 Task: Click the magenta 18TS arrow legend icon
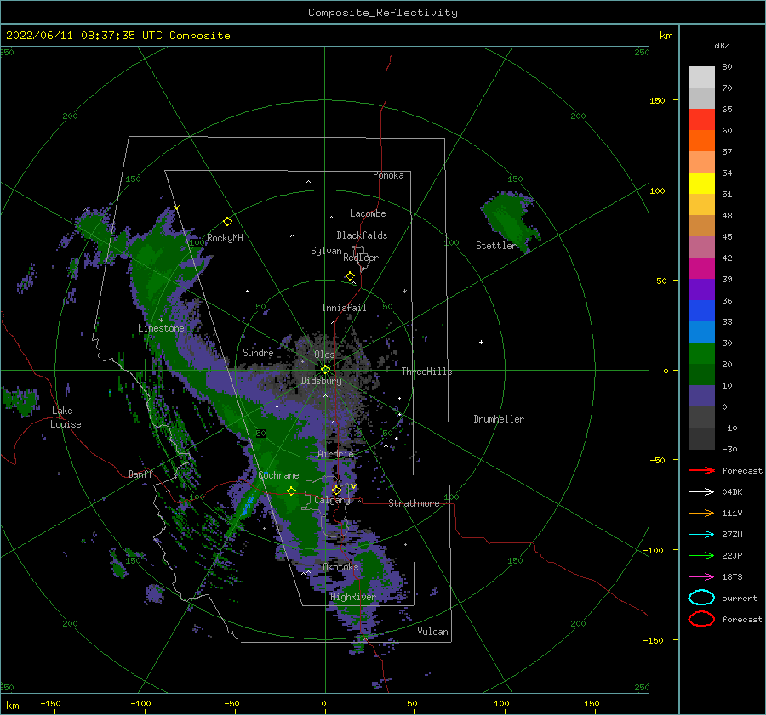pyautogui.click(x=701, y=577)
